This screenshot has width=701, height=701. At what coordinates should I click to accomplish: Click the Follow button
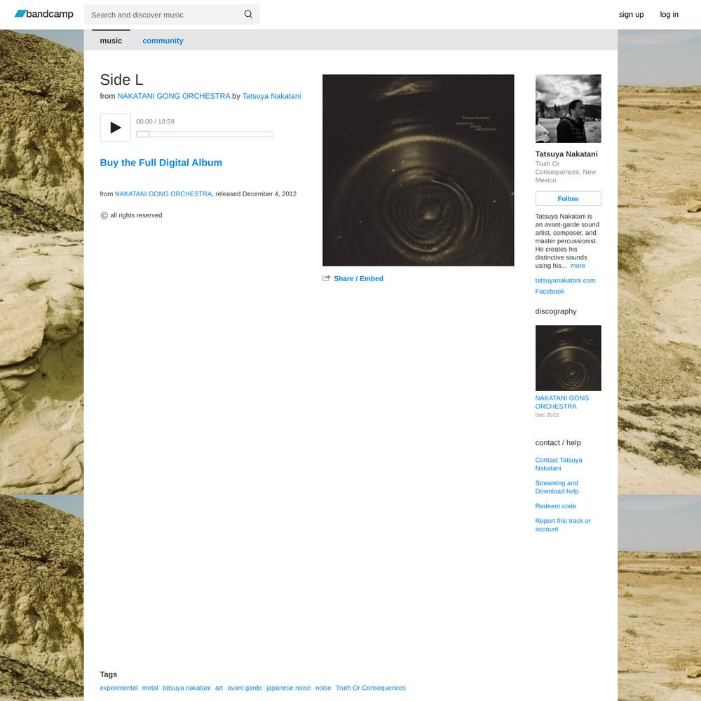[x=568, y=198]
